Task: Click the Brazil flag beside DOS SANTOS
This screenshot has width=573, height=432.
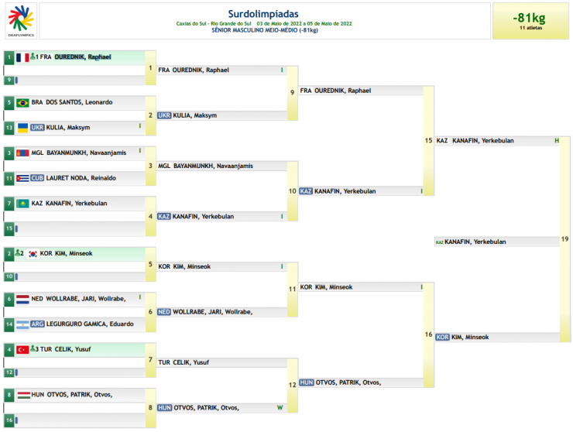Action: (22, 102)
